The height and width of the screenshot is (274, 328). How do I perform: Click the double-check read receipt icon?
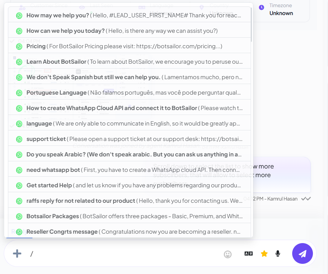pos(306,199)
